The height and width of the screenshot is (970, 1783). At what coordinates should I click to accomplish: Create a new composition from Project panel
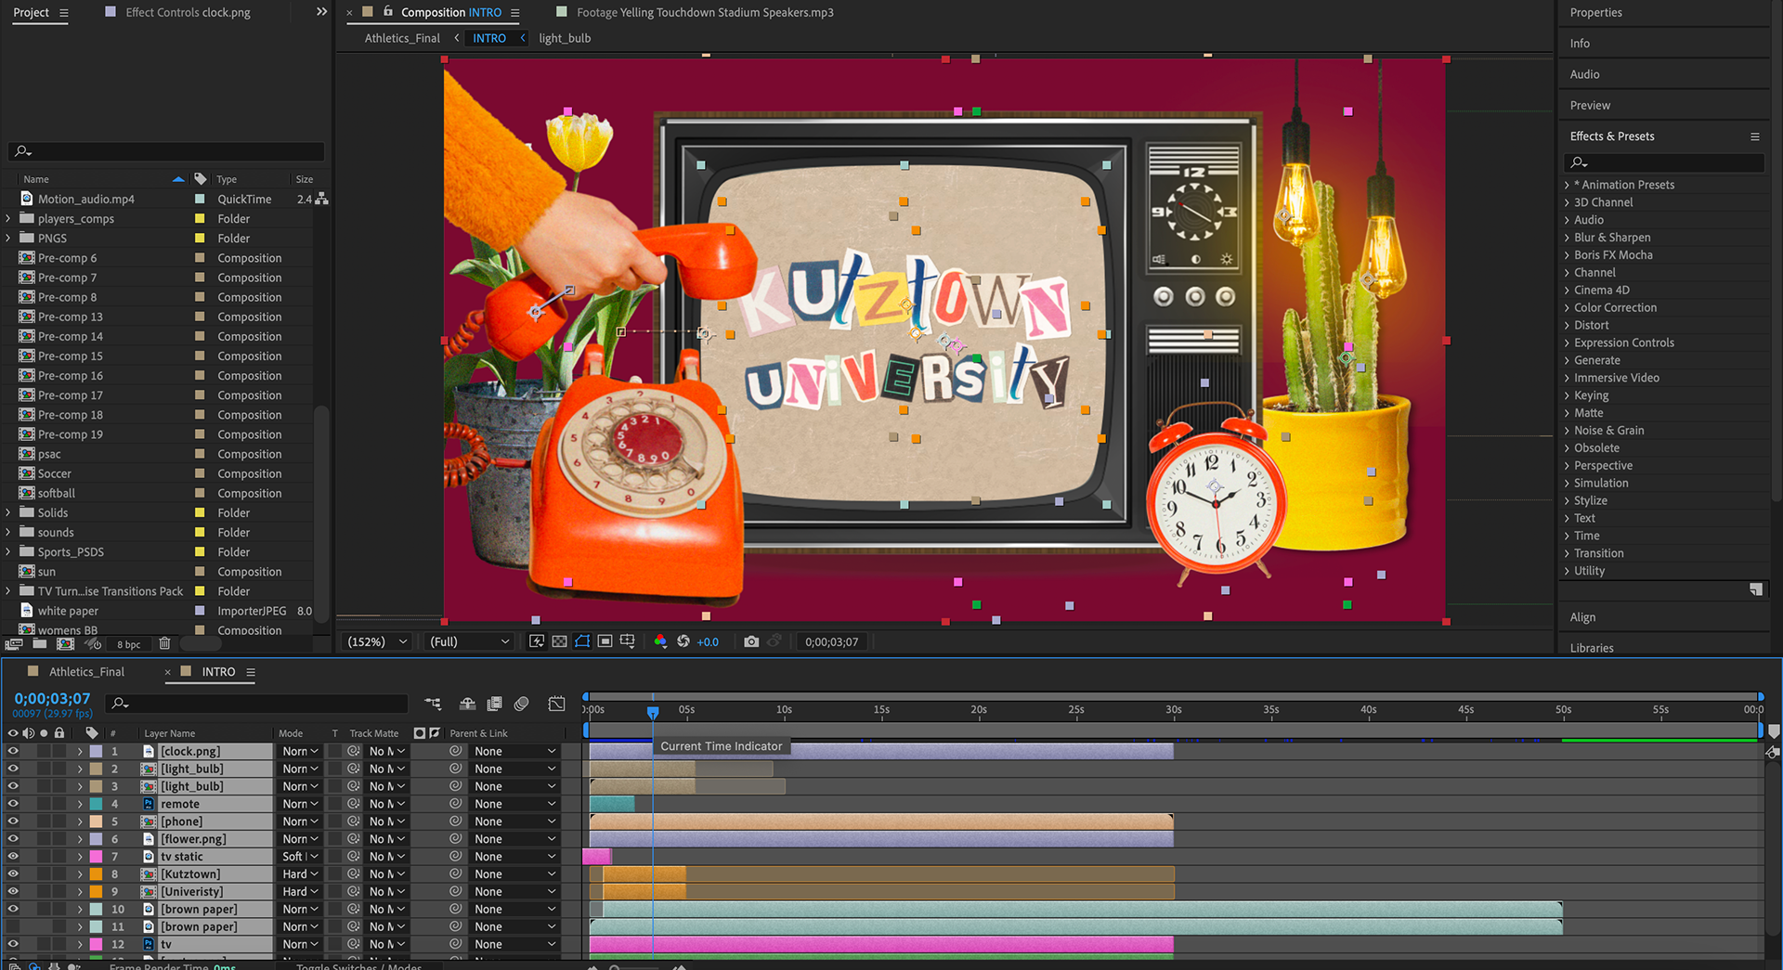click(x=65, y=643)
